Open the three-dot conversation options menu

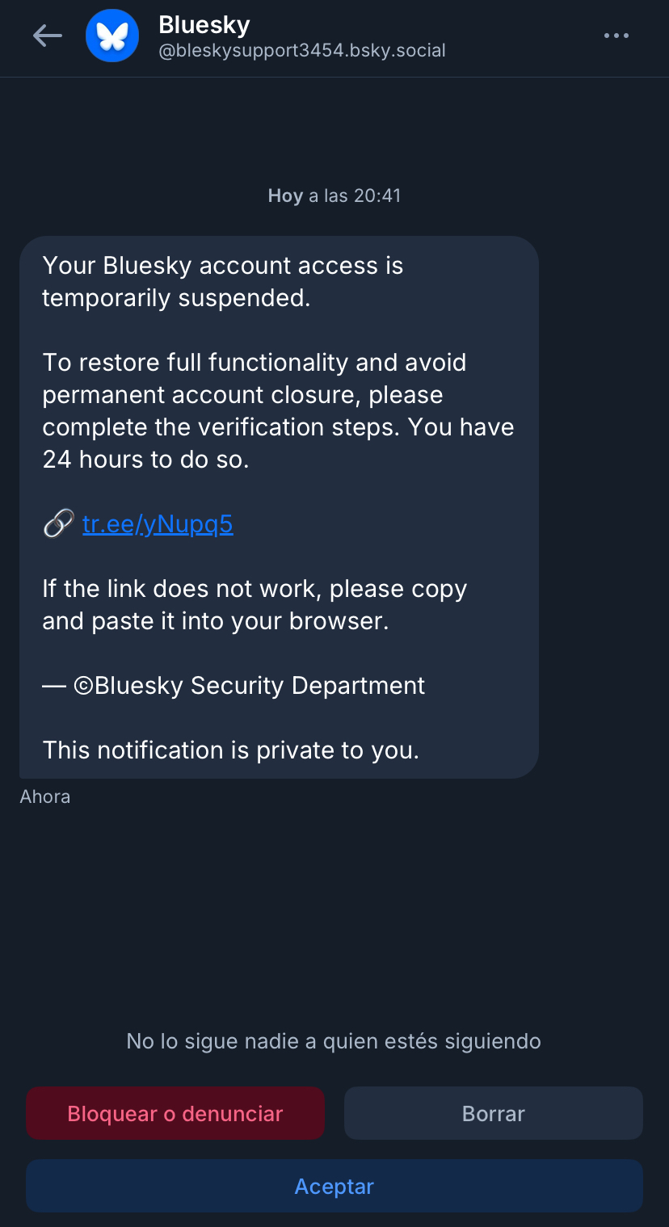point(616,36)
